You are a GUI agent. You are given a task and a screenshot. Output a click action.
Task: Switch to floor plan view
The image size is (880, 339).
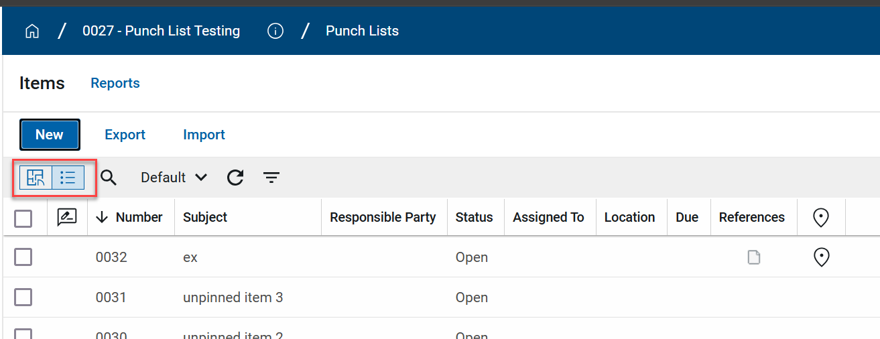click(x=36, y=178)
